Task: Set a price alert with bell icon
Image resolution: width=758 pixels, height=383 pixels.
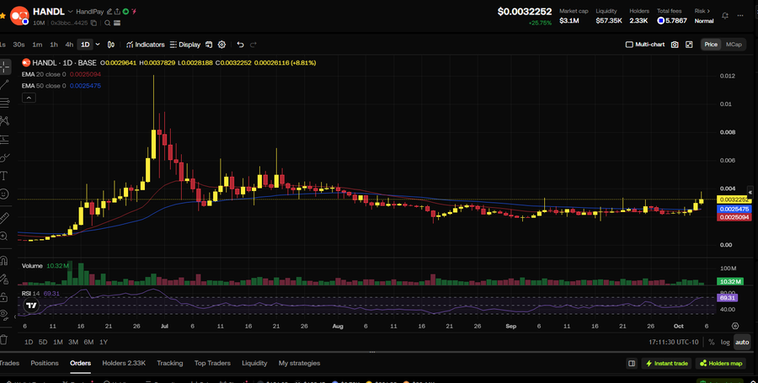Action: click(x=724, y=16)
